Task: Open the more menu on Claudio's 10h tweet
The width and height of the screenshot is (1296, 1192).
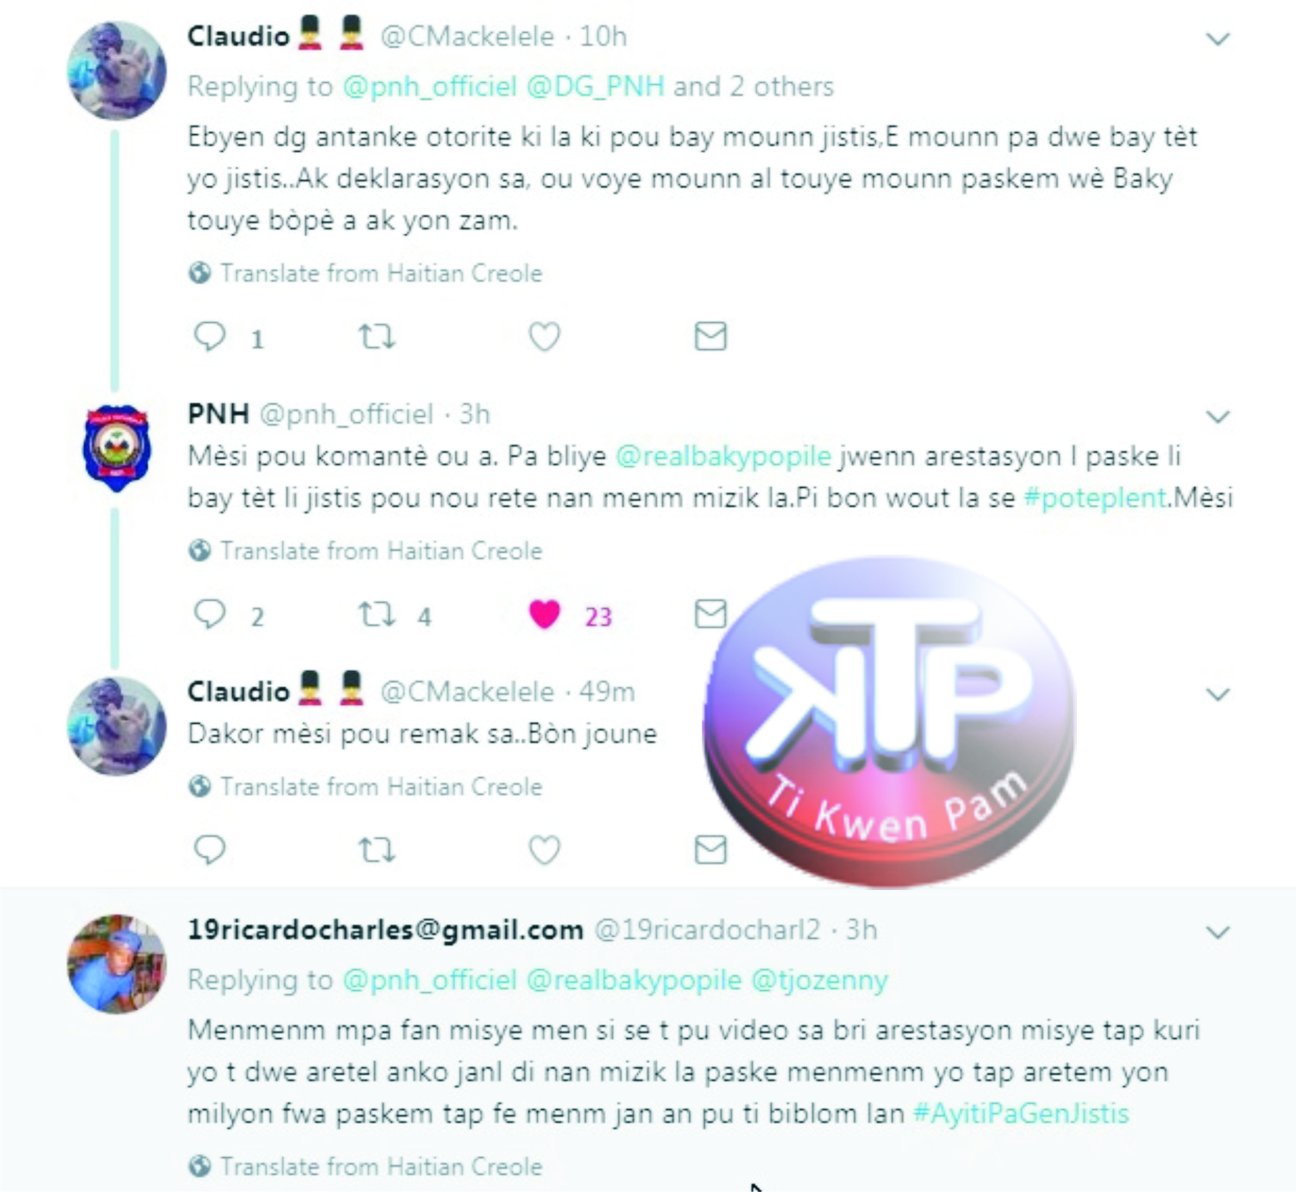Action: tap(1218, 39)
